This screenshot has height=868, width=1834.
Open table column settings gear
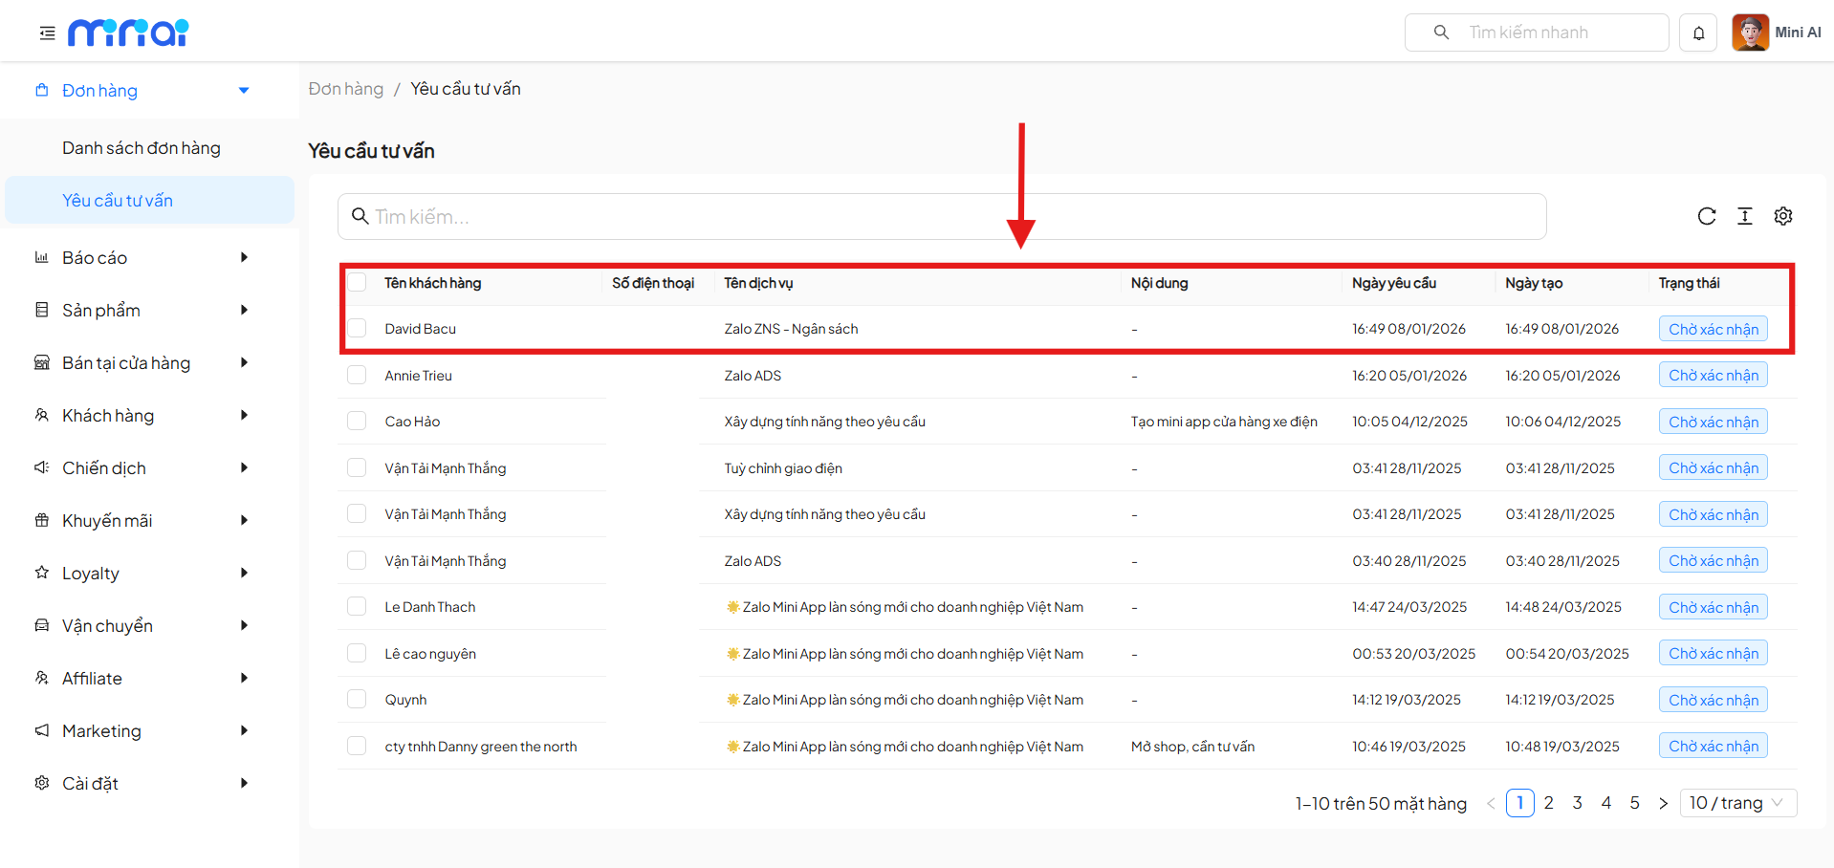tap(1782, 216)
